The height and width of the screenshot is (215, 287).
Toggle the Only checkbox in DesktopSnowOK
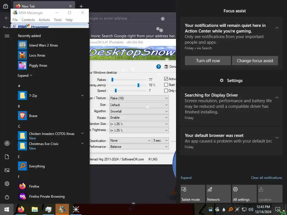pos(166,90)
